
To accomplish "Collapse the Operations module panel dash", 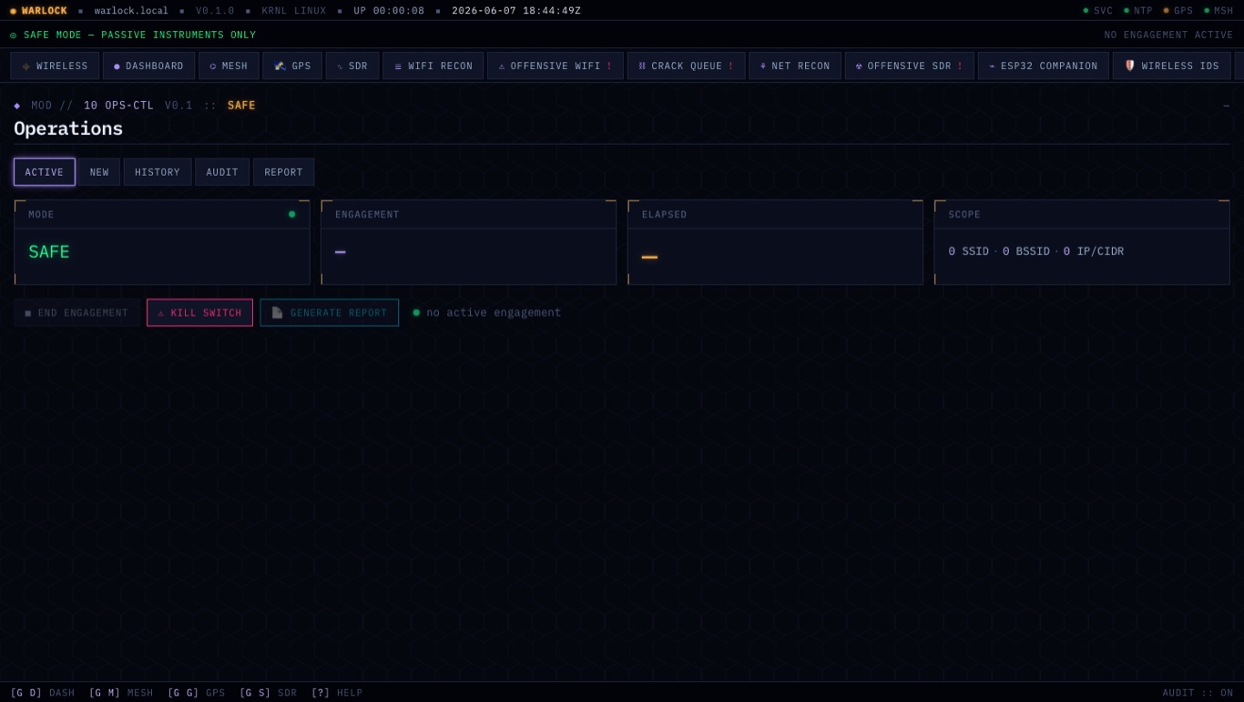I will 1226,106.
